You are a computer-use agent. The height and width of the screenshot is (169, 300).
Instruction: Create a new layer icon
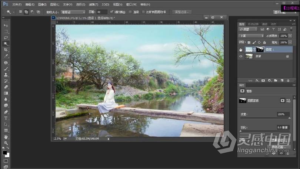pos(282,80)
